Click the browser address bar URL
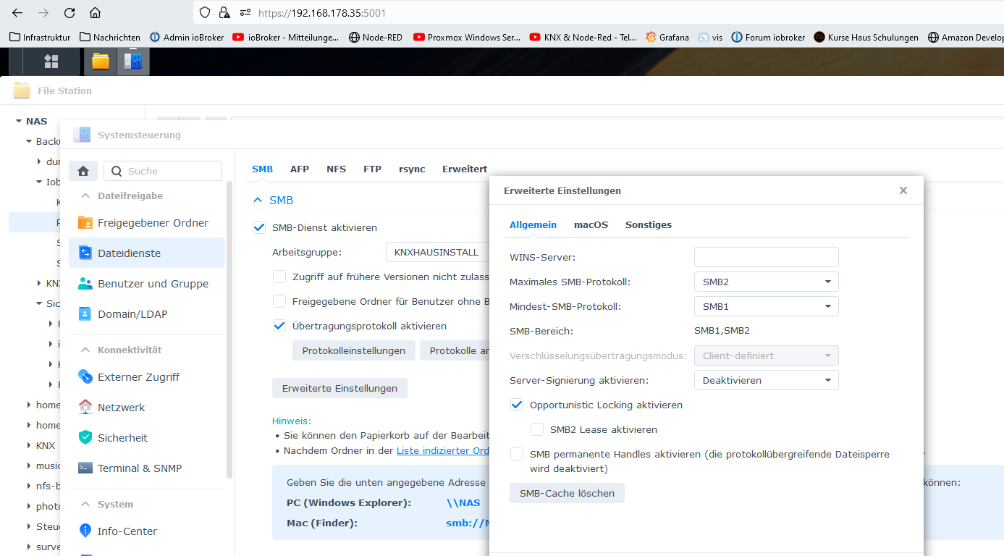 click(322, 12)
